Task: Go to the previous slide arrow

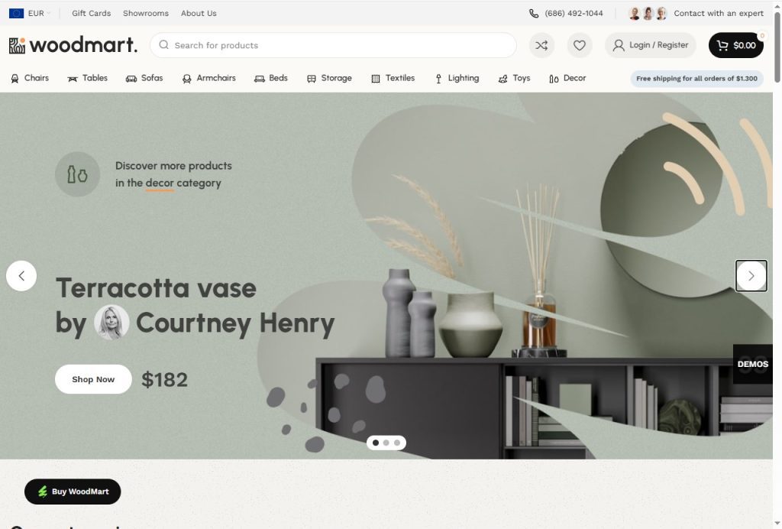Action: (21, 276)
